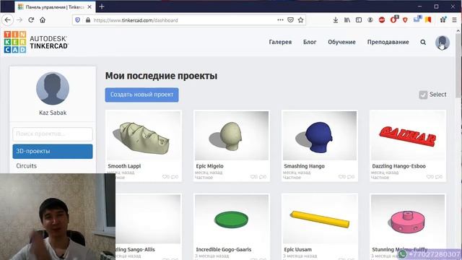The width and height of the screenshot is (462, 260).
Task: Open Firefox account icon
Action: [370, 20]
